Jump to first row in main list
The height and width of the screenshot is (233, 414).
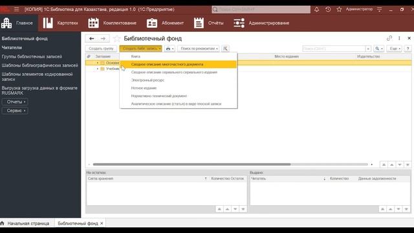coord(384,164)
